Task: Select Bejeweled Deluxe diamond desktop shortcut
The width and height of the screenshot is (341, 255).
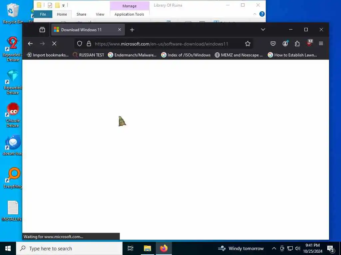Action: click(13, 82)
